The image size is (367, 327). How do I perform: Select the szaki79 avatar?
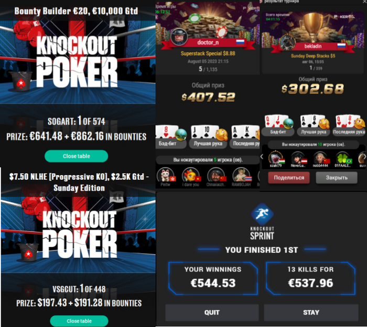click(276, 157)
